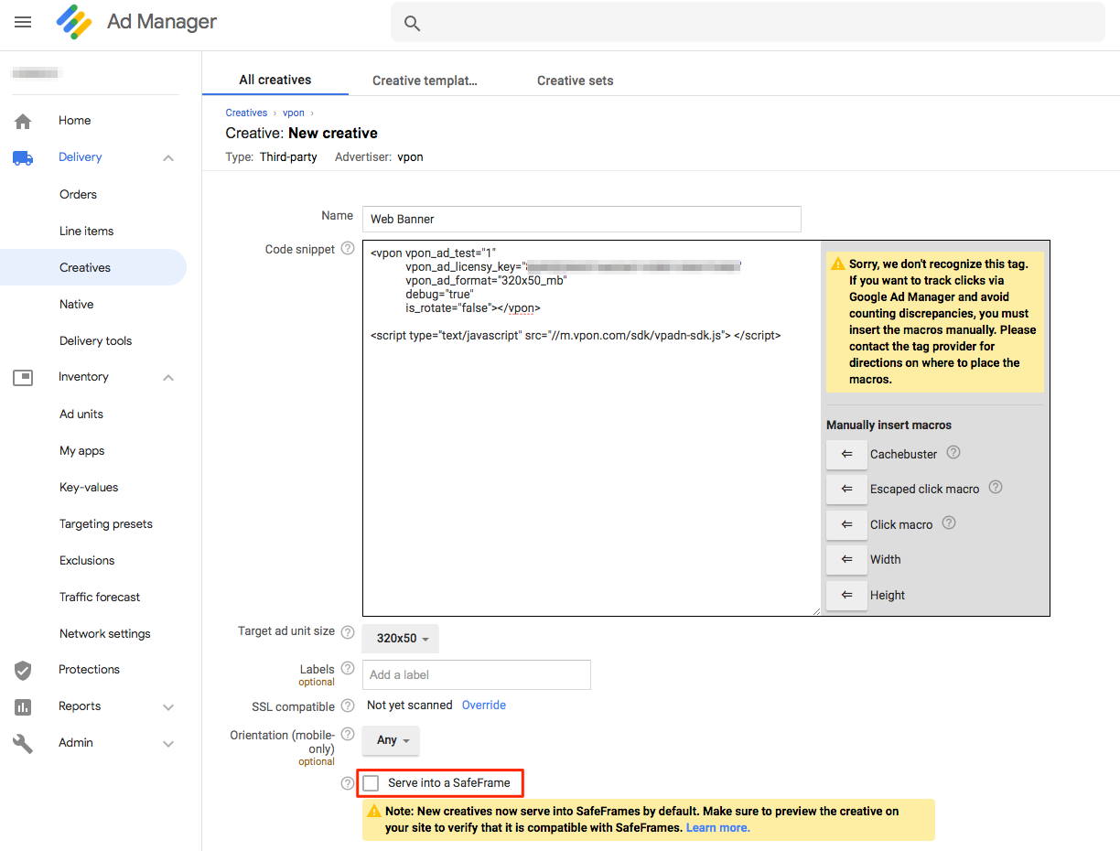Click inside the code snippet text area

pyautogui.click(x=591, y=428)
